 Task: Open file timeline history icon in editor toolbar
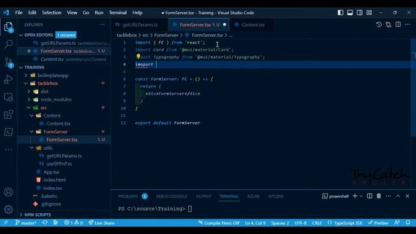[379, 25]
